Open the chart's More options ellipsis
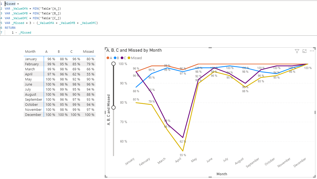This screenshot has height=179, width=317. point(312,51)
